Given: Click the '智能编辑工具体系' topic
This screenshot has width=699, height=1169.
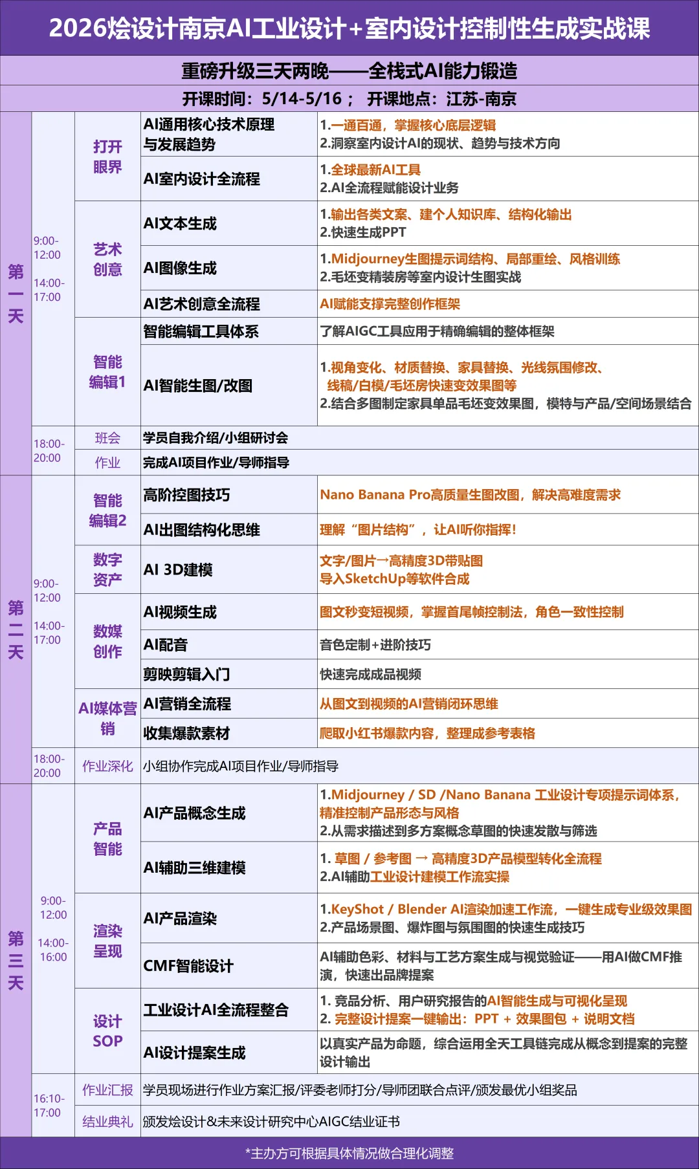Looking at the screenshot, I should (x=201, y=331).
